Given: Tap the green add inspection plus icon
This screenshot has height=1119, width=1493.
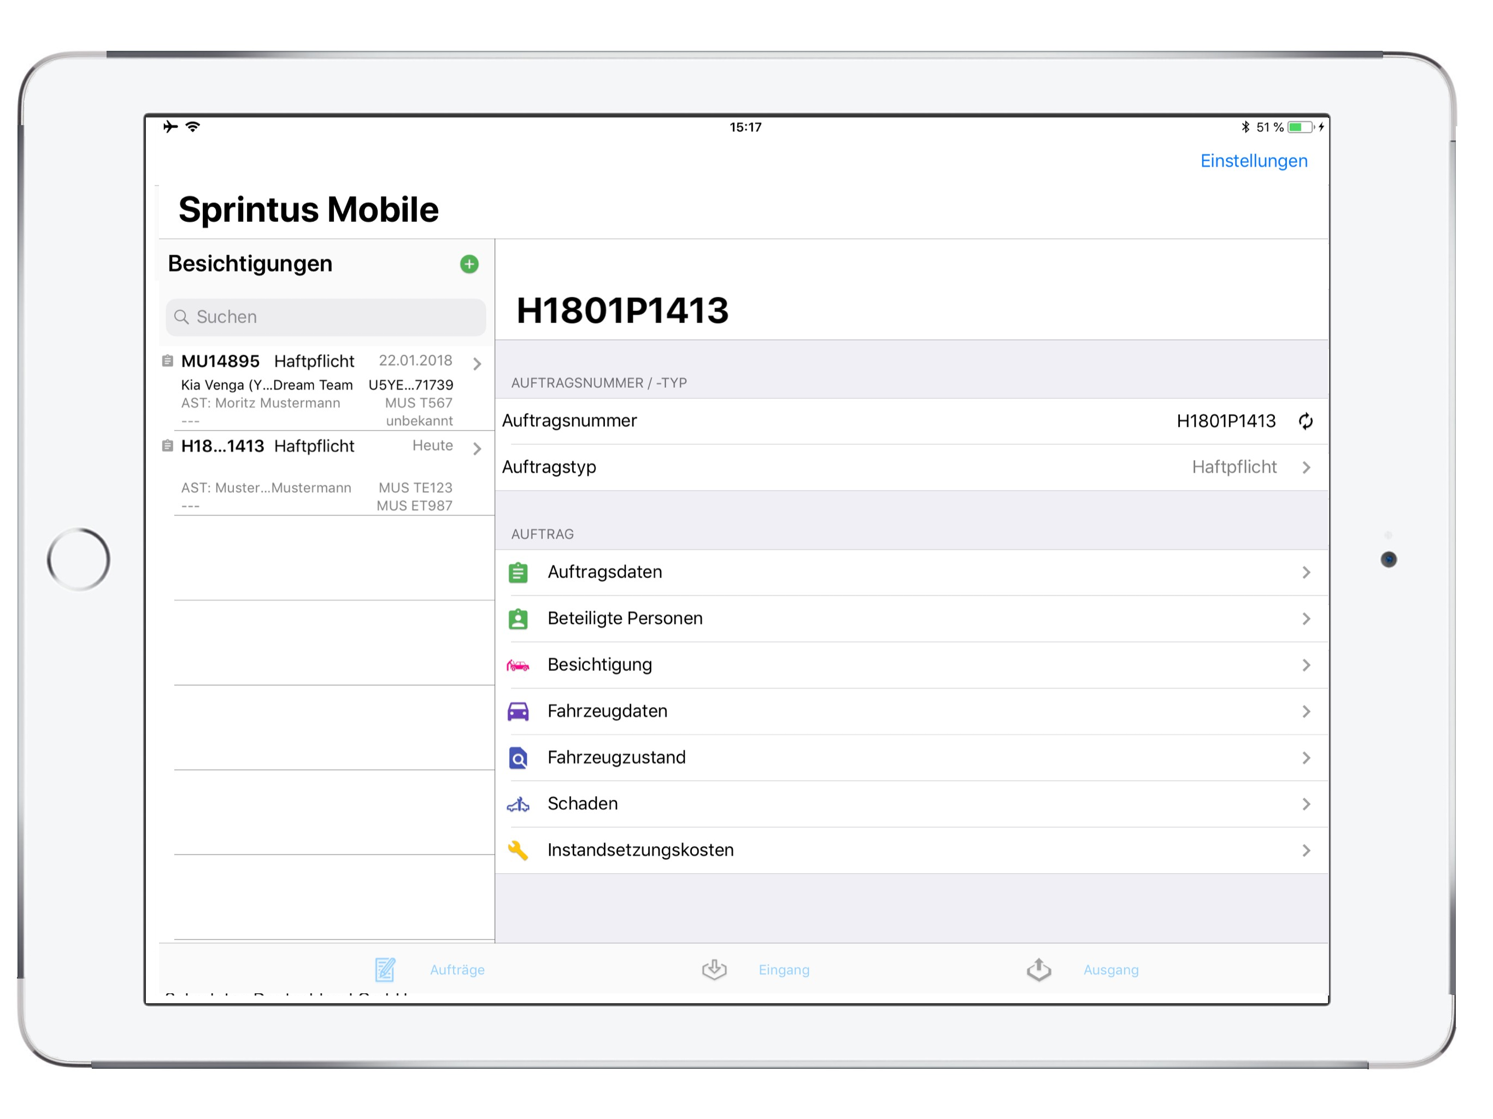Looking at the screenshot, I should pos(469,264).
